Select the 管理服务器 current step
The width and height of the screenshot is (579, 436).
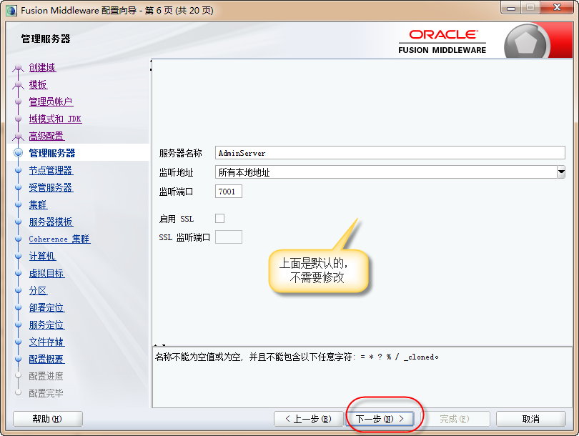pyautogui.click(x=52, y=153)
